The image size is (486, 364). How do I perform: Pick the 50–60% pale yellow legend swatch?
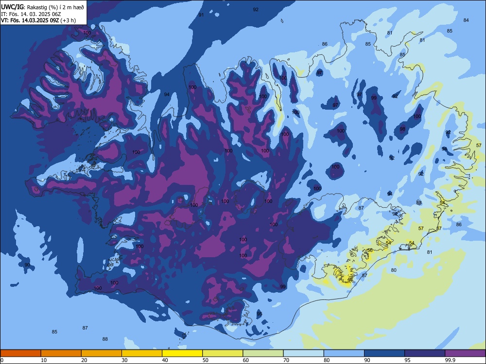point(223,353)
